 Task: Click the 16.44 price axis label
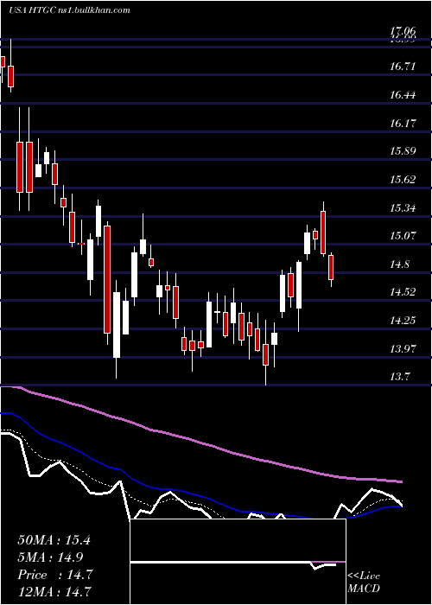(403, 95)
